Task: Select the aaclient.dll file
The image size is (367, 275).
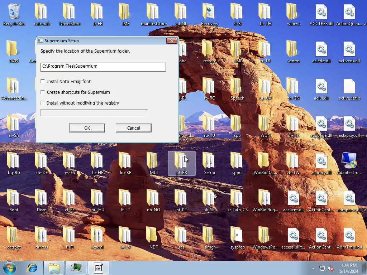Action: pyautogui.click(x=293, y=201)
